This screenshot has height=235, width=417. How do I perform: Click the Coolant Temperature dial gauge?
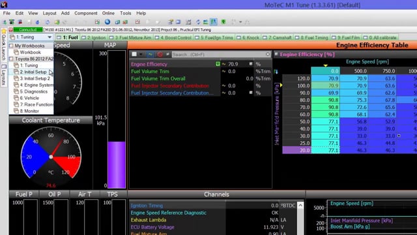(51, 157)
